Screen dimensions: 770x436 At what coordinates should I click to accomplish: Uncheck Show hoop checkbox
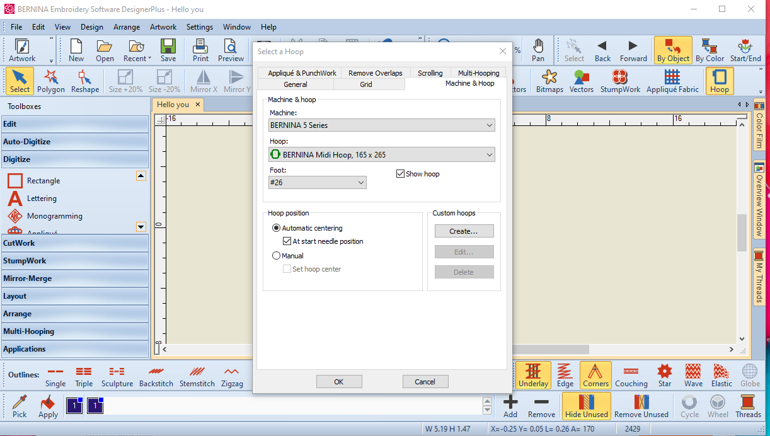click(x=400, y=174)
